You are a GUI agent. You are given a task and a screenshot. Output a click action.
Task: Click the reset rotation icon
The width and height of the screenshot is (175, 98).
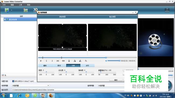[x=86, y=61]
